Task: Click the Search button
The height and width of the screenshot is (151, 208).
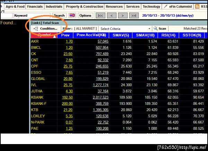Action: click(x=59, y=16)
